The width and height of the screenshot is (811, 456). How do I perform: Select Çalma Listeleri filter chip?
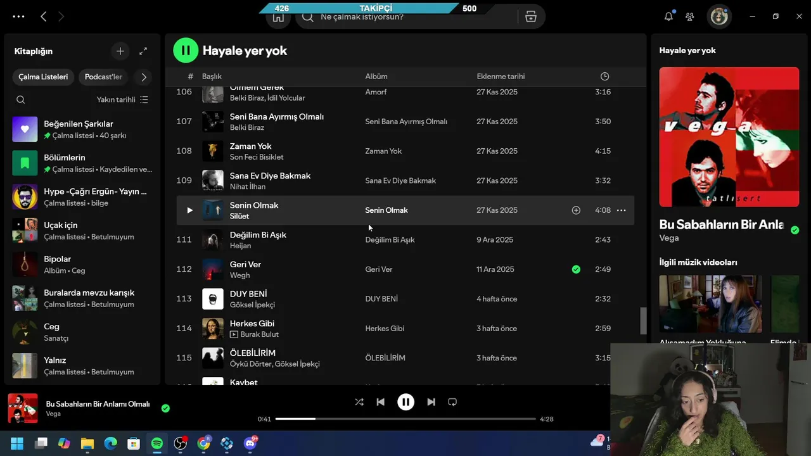(43, 77)
